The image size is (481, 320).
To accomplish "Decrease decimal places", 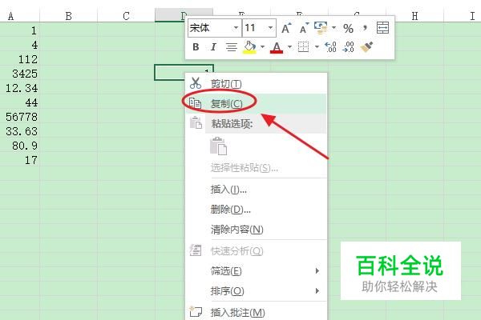I will click(349, 47).
